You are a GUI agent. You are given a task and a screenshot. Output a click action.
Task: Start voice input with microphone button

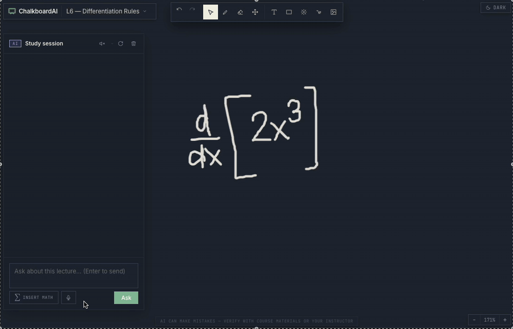click(68, 298)
